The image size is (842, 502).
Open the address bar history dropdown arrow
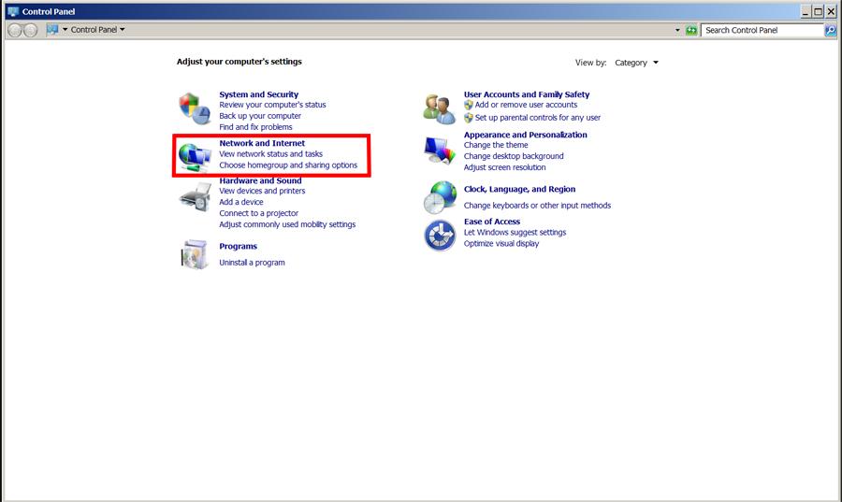click(677, 31)
